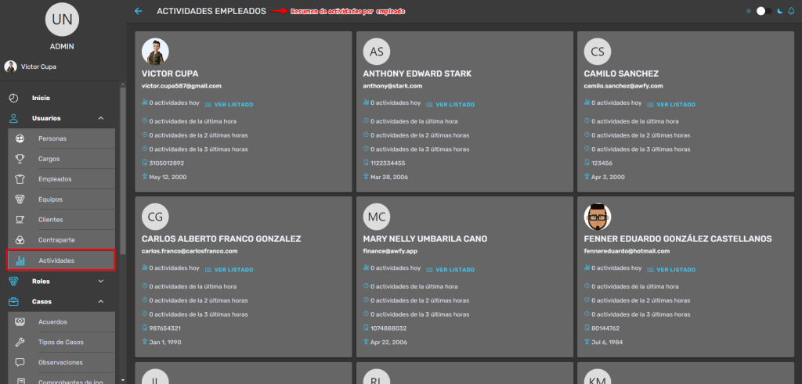Click the birthdate Jul 6, 1984
This screenshot has width=802, height=384.
point(608,342)
